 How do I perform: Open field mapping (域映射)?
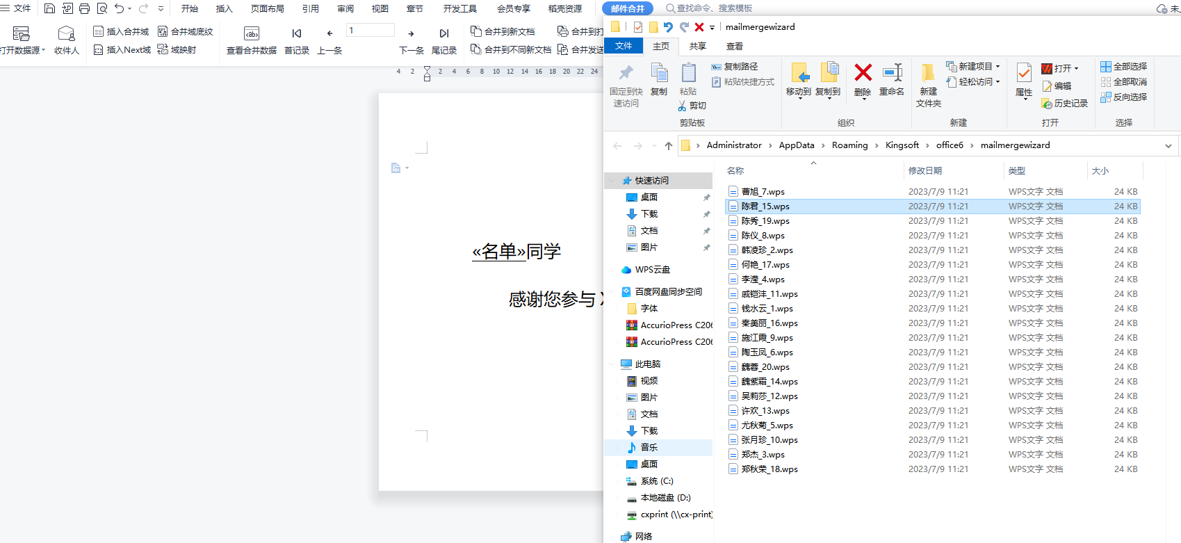pos(177,49)
